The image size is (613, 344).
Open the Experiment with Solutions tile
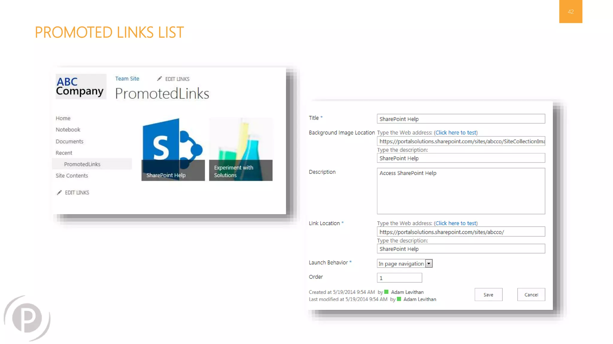point(241,149)
